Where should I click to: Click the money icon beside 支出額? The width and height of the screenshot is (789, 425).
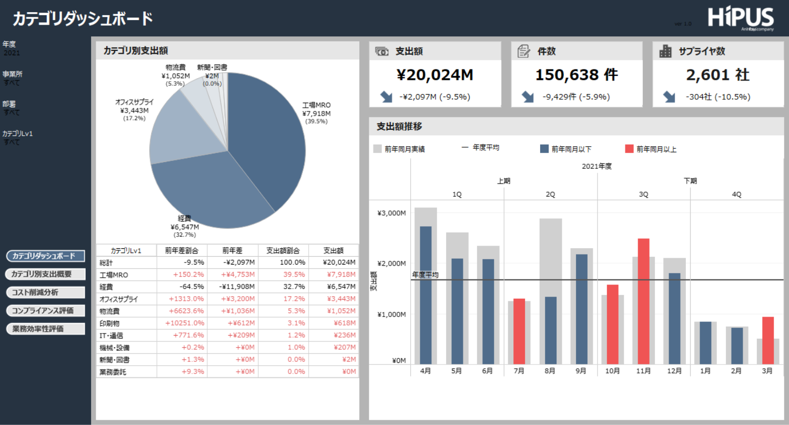(x=382, y=51)
